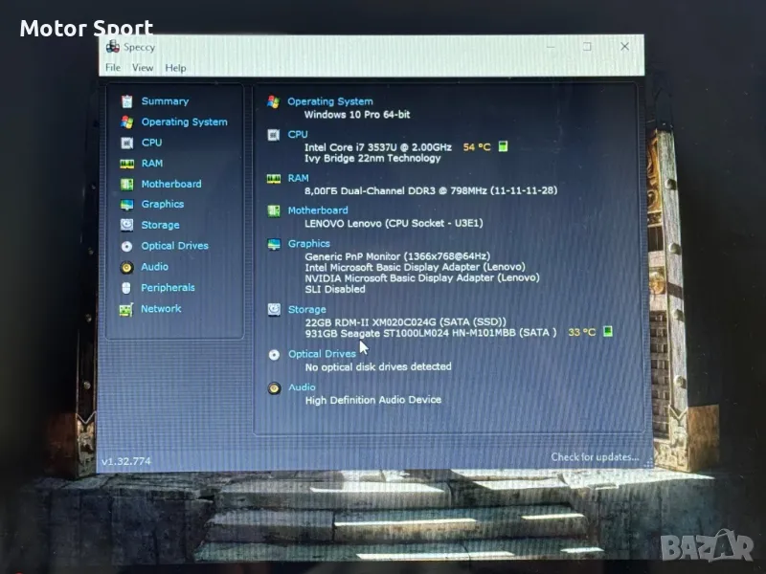Viewport: 766px width, 574px height.
Task: Click the Seagate drive temperature indicator icon
Action: click(608, 332)
